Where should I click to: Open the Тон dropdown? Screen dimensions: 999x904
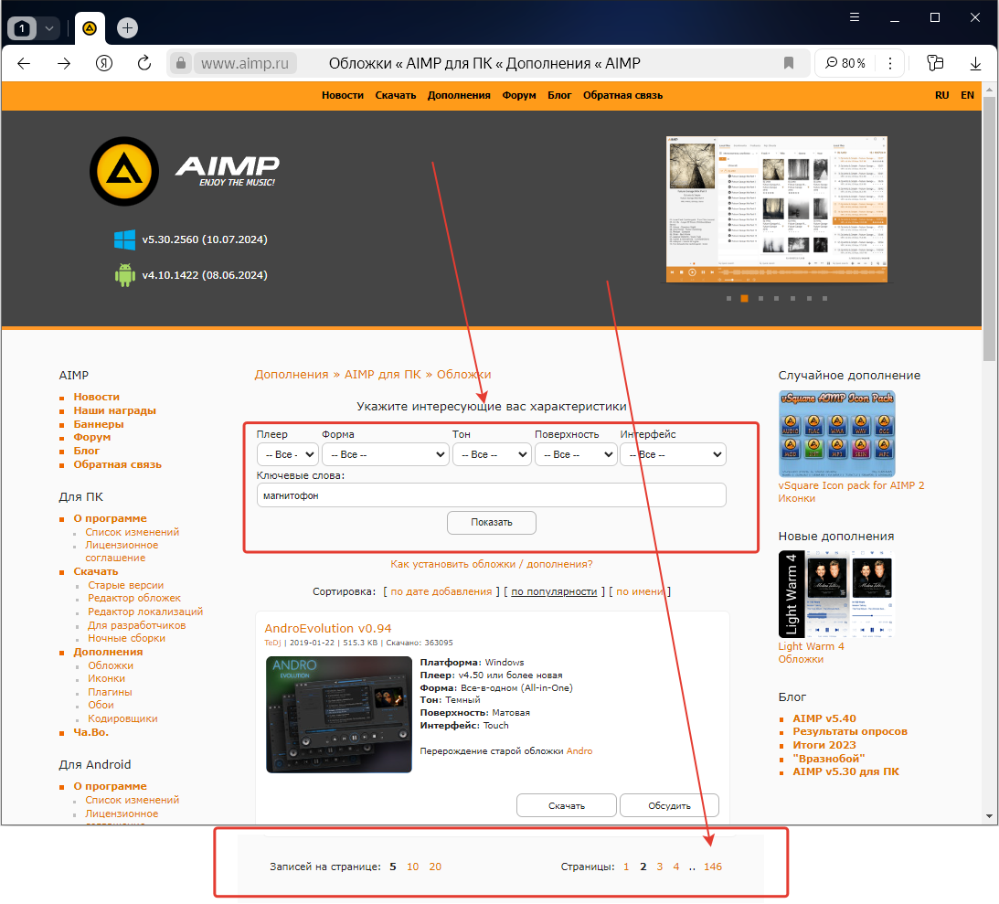(x=492, y=454)
